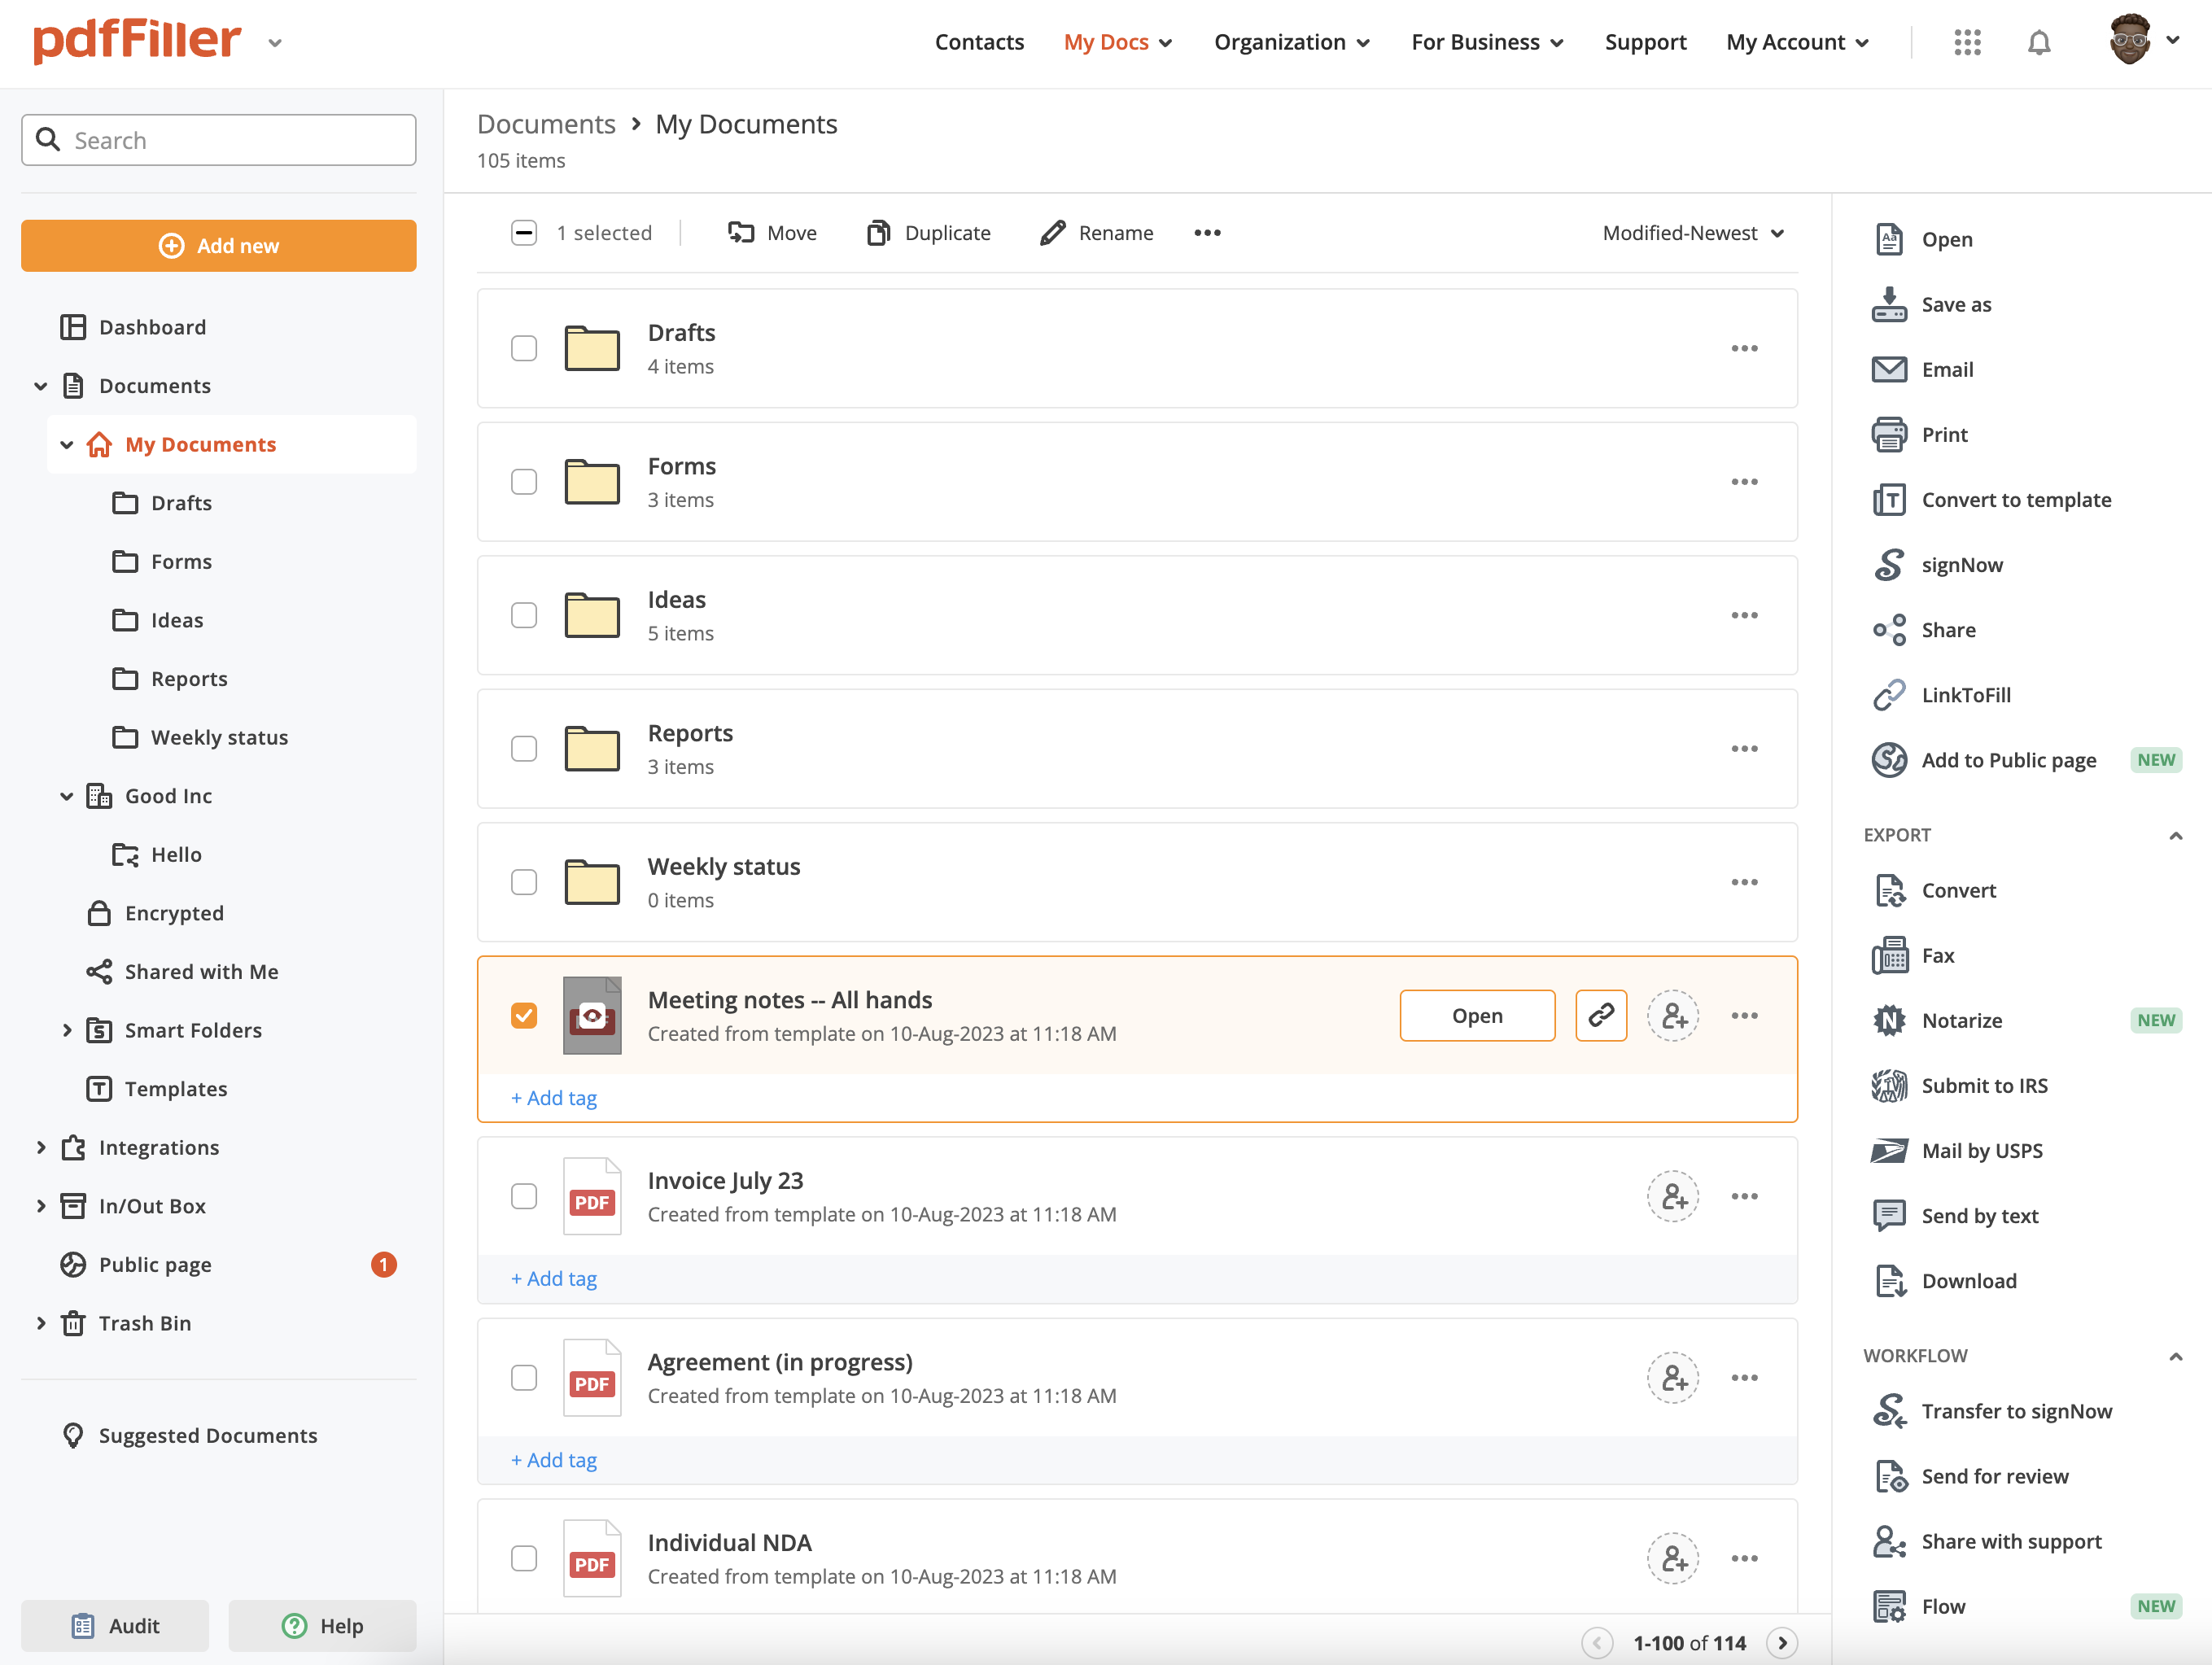Click the Notarize icon in Export panel
2212x1665 pixels.
[1888, 1020]
